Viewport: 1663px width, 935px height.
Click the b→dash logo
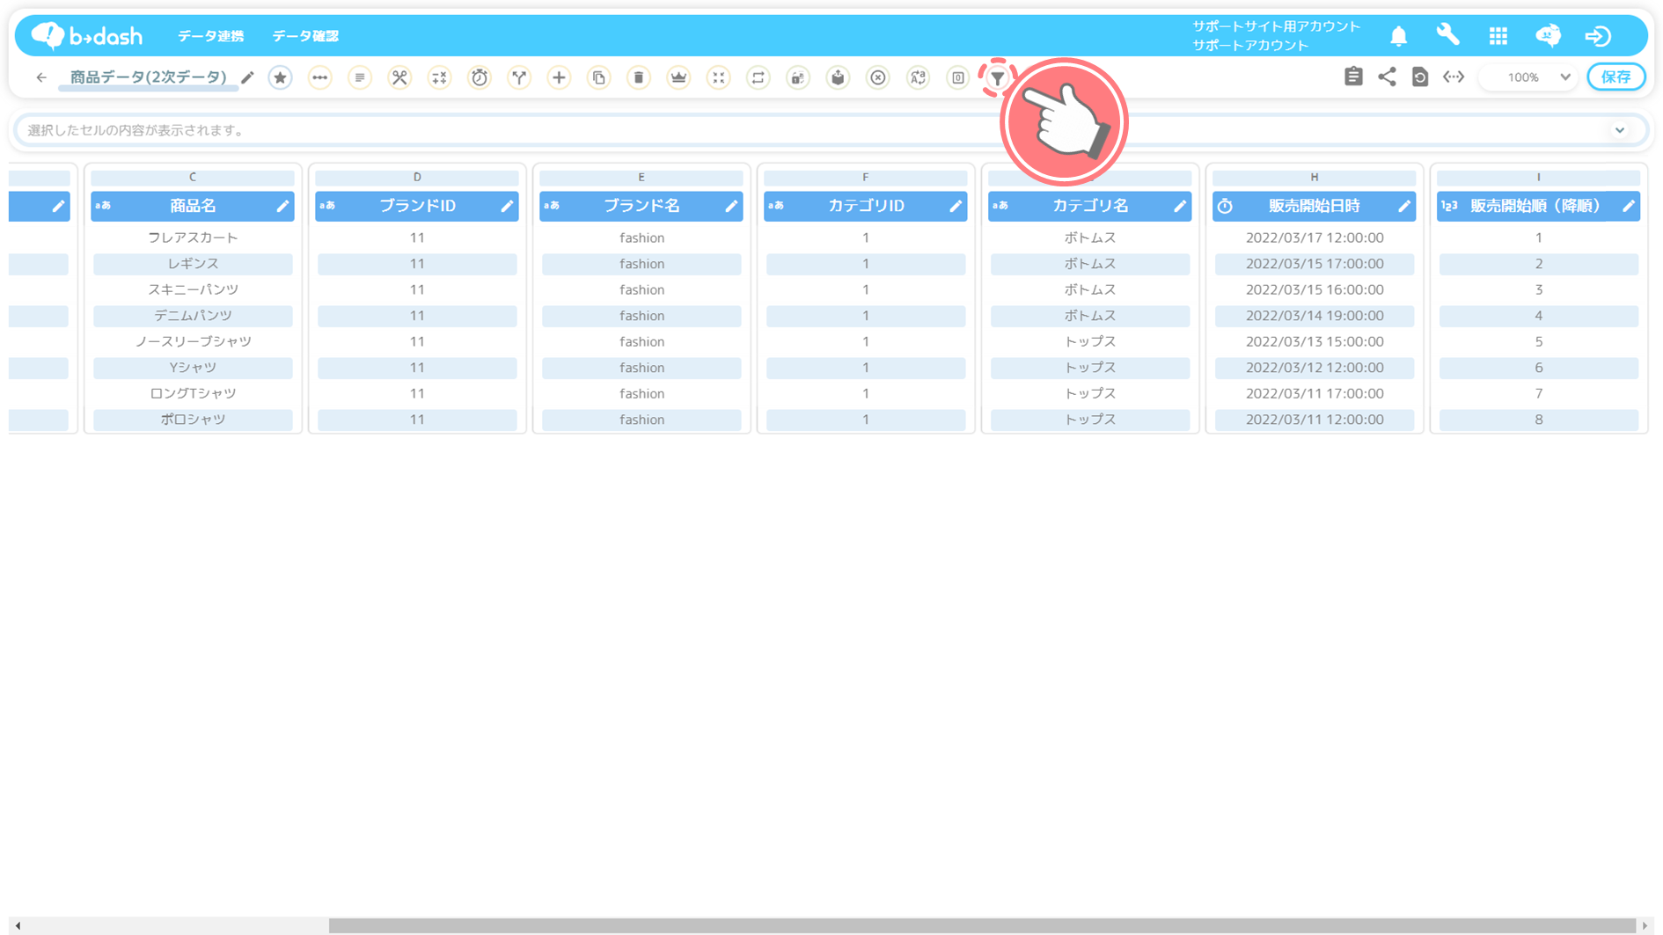86,35
